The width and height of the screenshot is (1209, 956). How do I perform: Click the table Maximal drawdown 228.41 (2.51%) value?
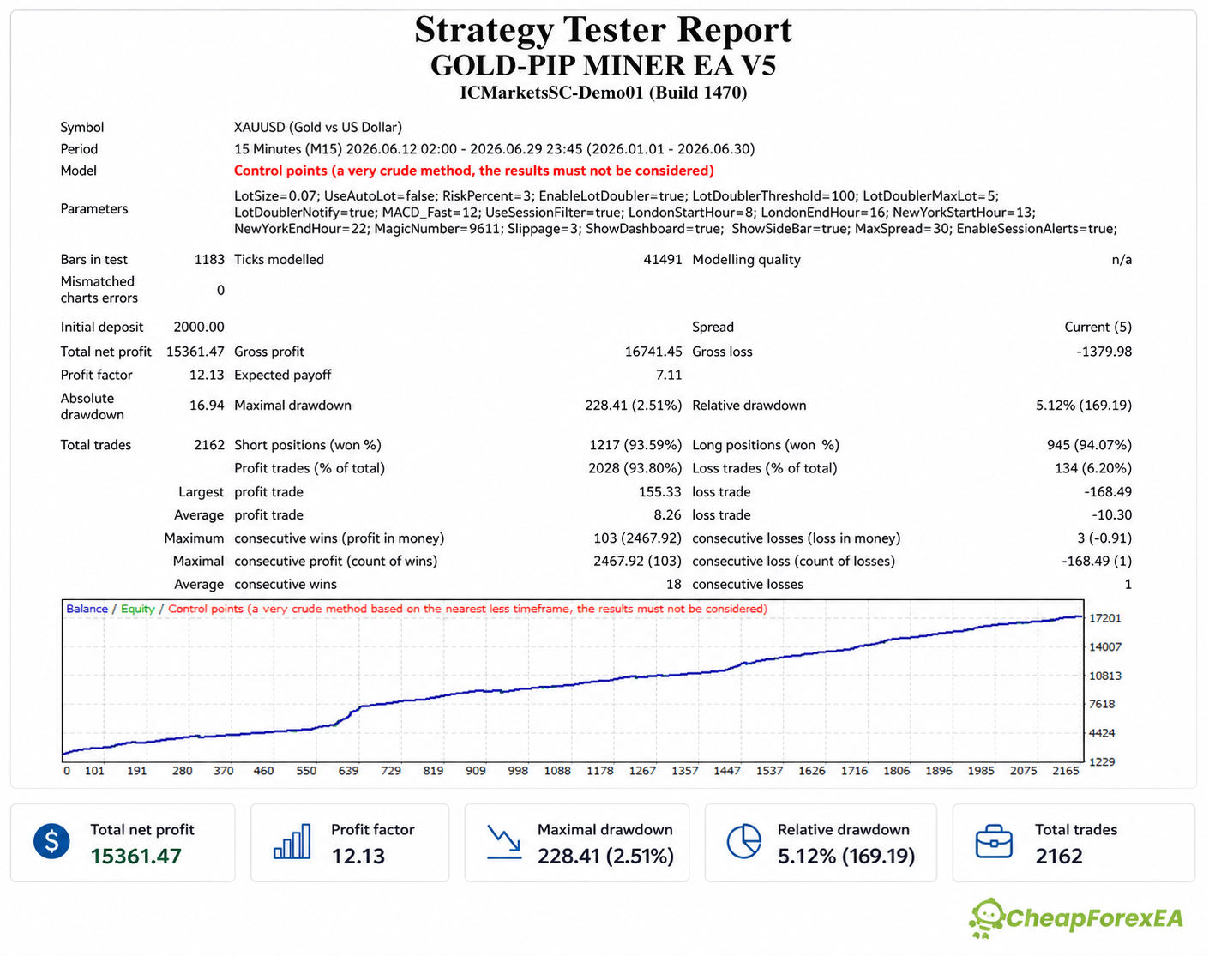(x=634, y=406)
